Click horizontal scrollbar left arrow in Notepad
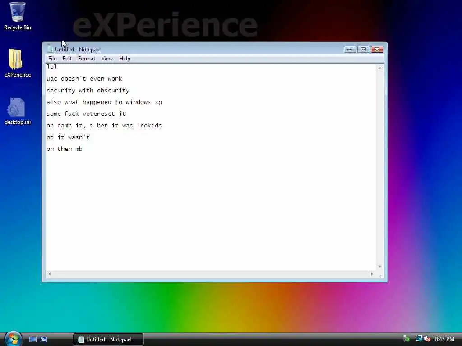462x346 pixels. tap(50, 274)
